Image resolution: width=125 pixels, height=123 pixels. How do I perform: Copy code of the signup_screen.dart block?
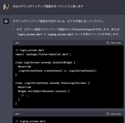tap(114, 114)
